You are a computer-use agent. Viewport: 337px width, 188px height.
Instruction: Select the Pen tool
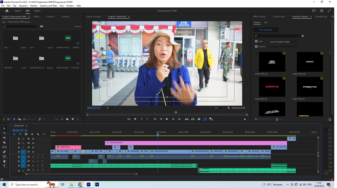[4, 152]
